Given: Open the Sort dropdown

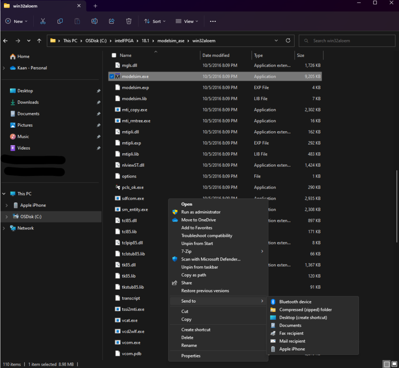Looking at the screenshot, I should tap(154, 21).
